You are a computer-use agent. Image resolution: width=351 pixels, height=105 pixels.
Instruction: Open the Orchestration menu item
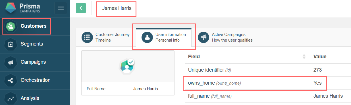[x=36, y=80]
